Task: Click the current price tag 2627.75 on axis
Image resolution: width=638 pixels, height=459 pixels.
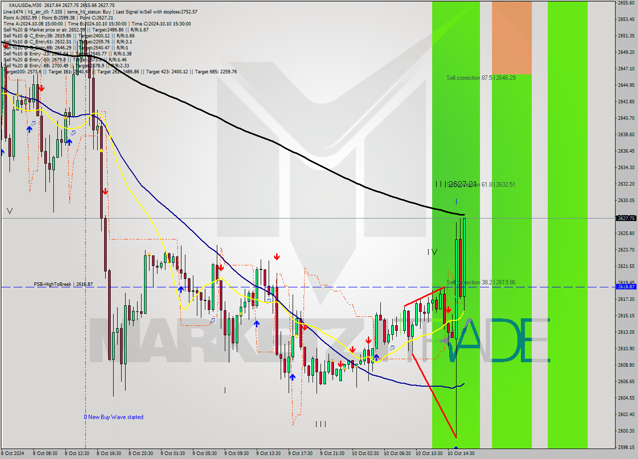Action: point(626,218)
